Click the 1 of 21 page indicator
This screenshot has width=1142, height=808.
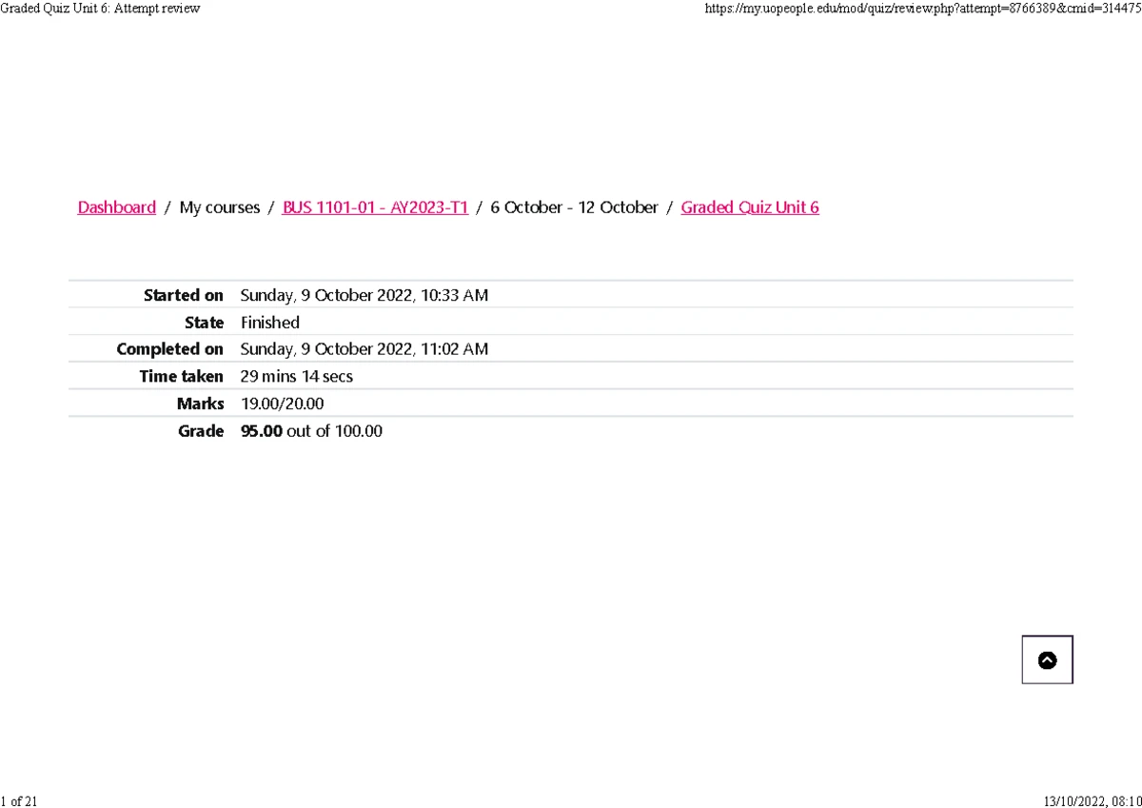coord(20,800)
